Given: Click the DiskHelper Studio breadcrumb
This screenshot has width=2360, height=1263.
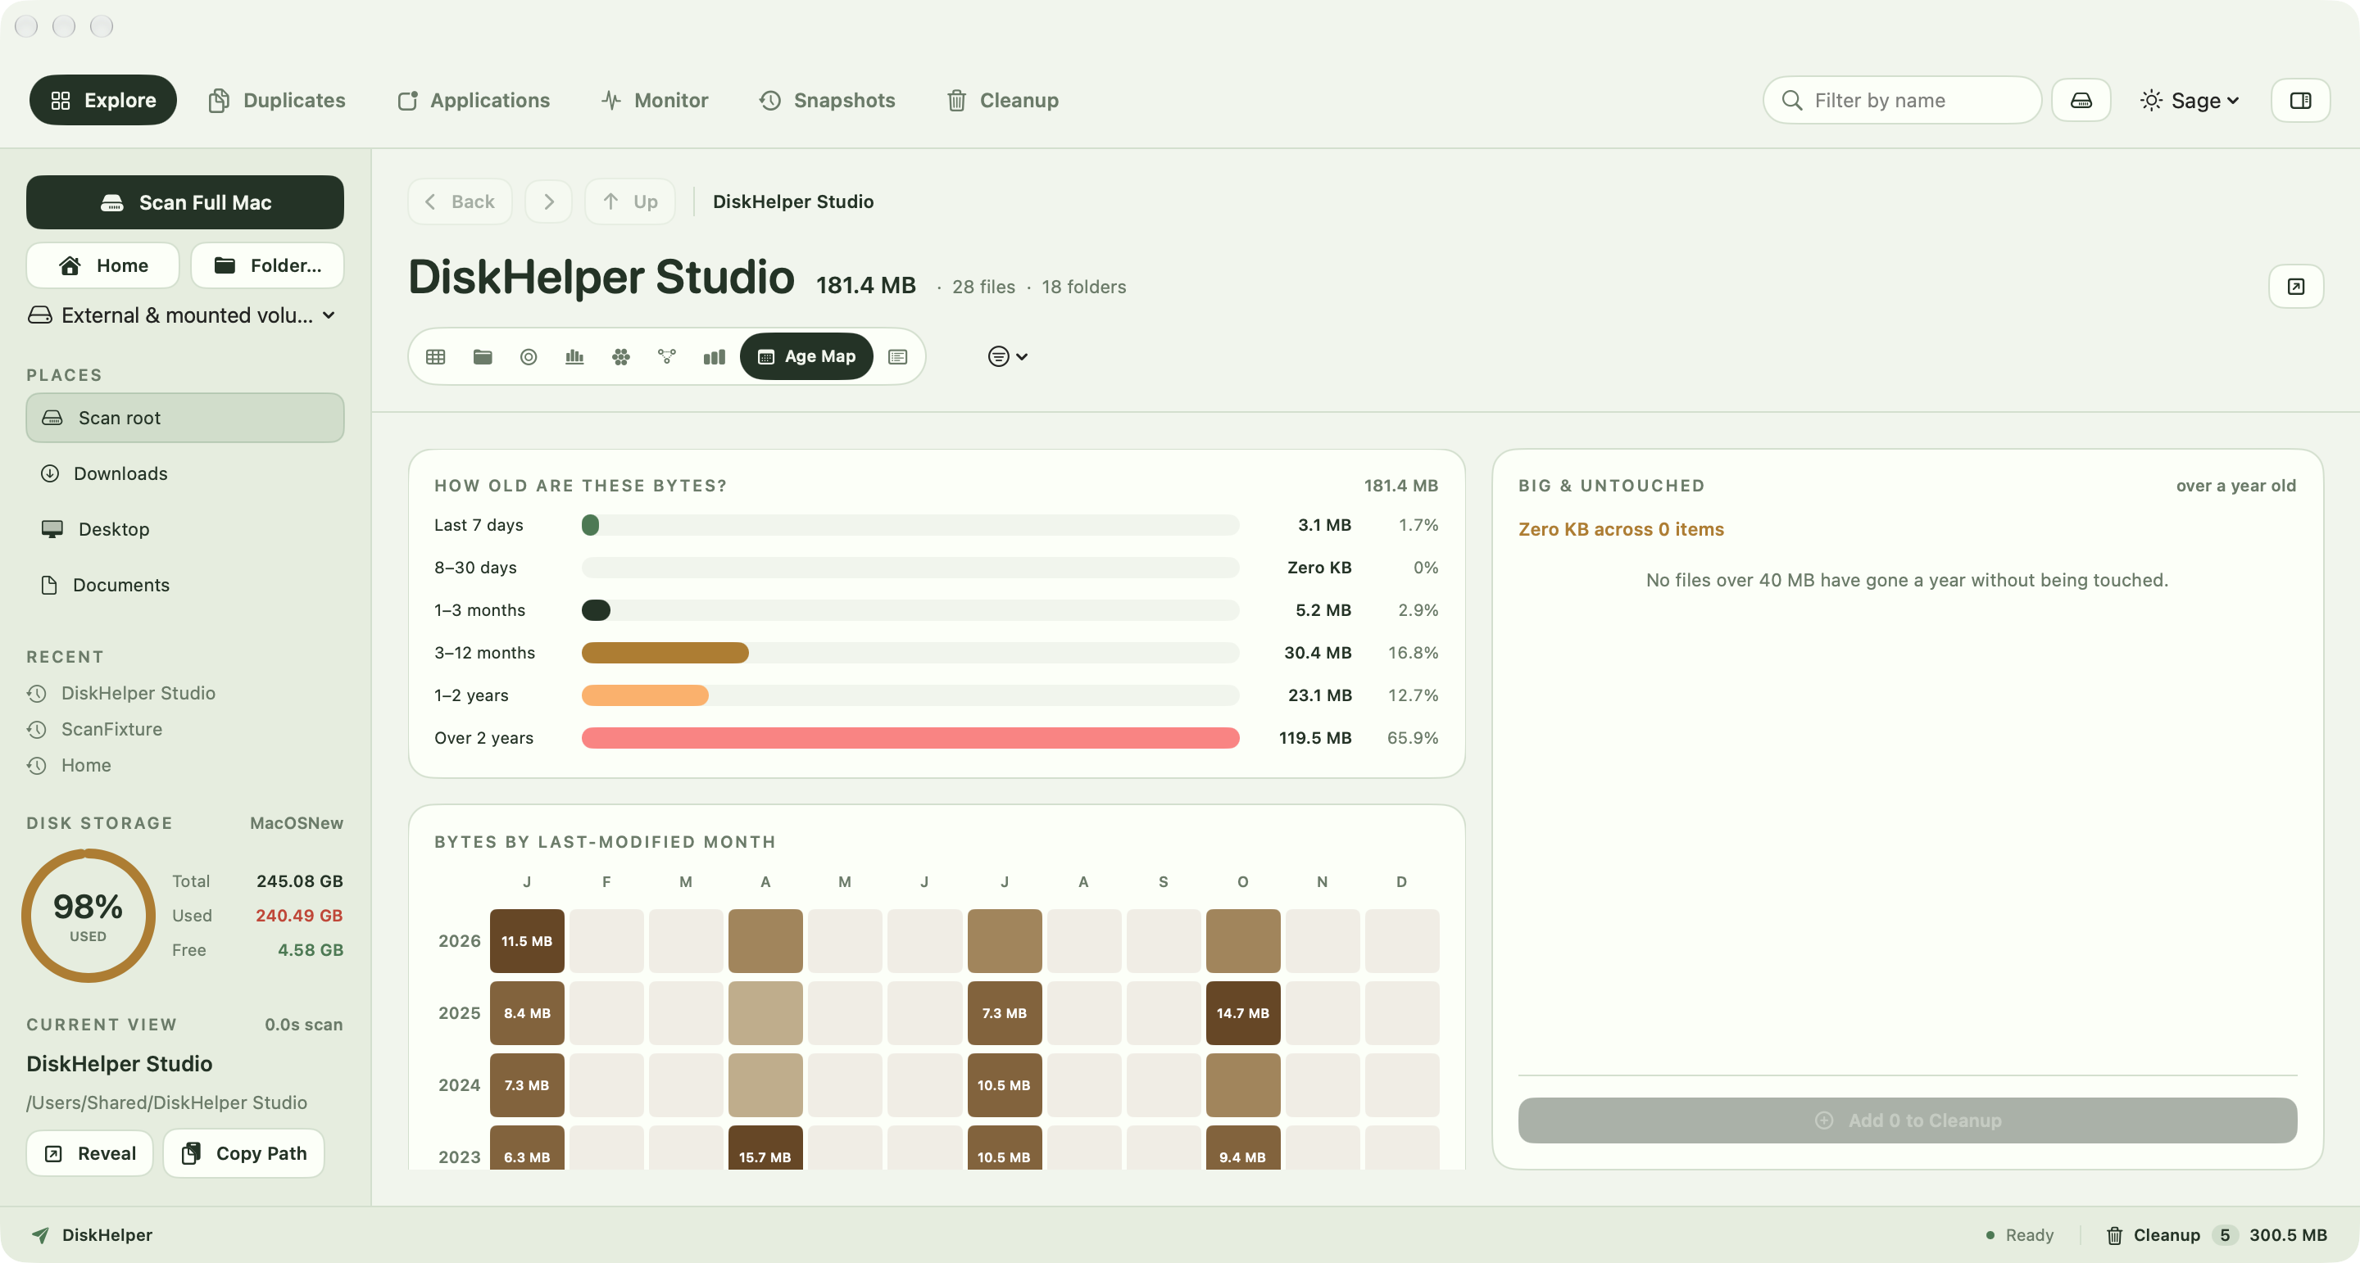Looking at the screenshot, I should (793, 201).
